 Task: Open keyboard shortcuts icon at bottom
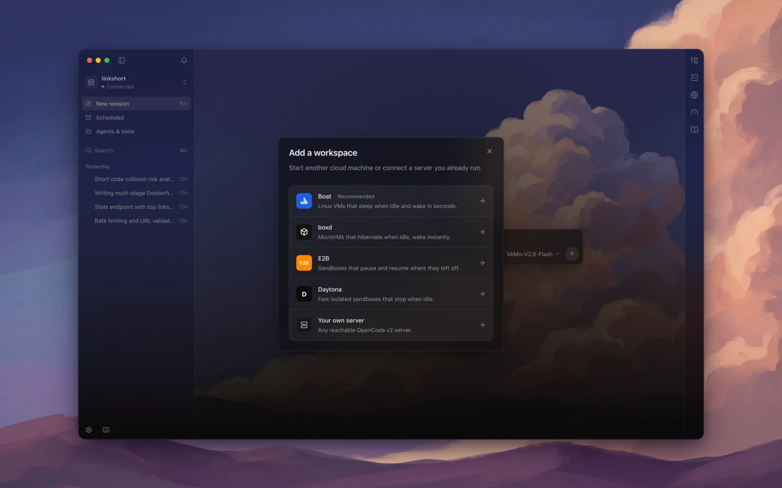(106, 430)
